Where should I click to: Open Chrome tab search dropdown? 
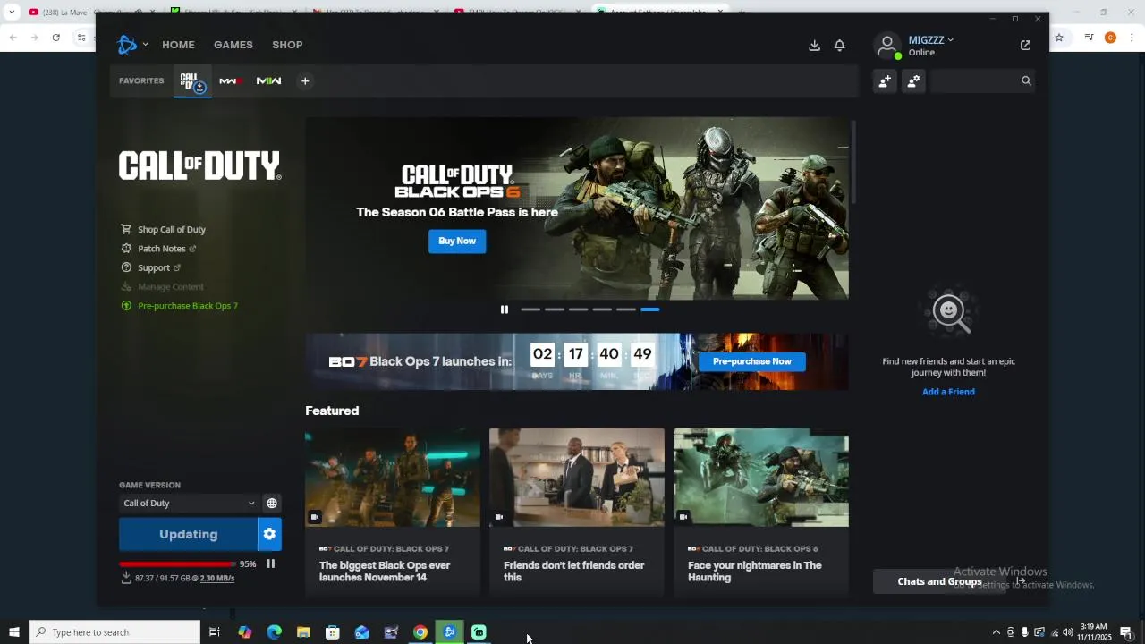tap(12, 12)
